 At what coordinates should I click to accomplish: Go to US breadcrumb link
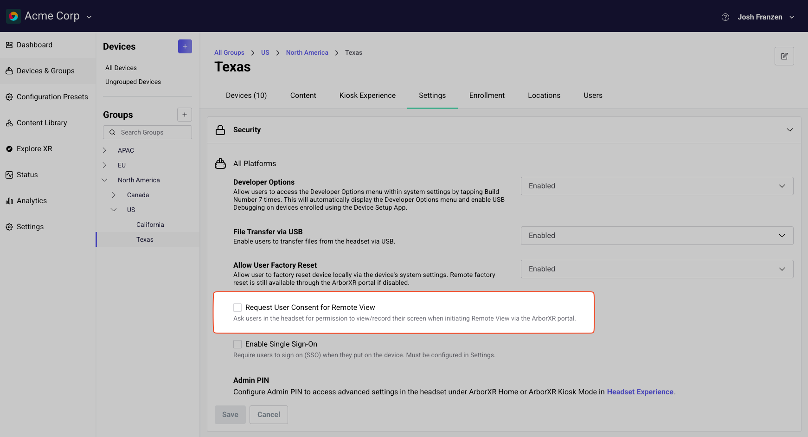[x=265, y=53]
